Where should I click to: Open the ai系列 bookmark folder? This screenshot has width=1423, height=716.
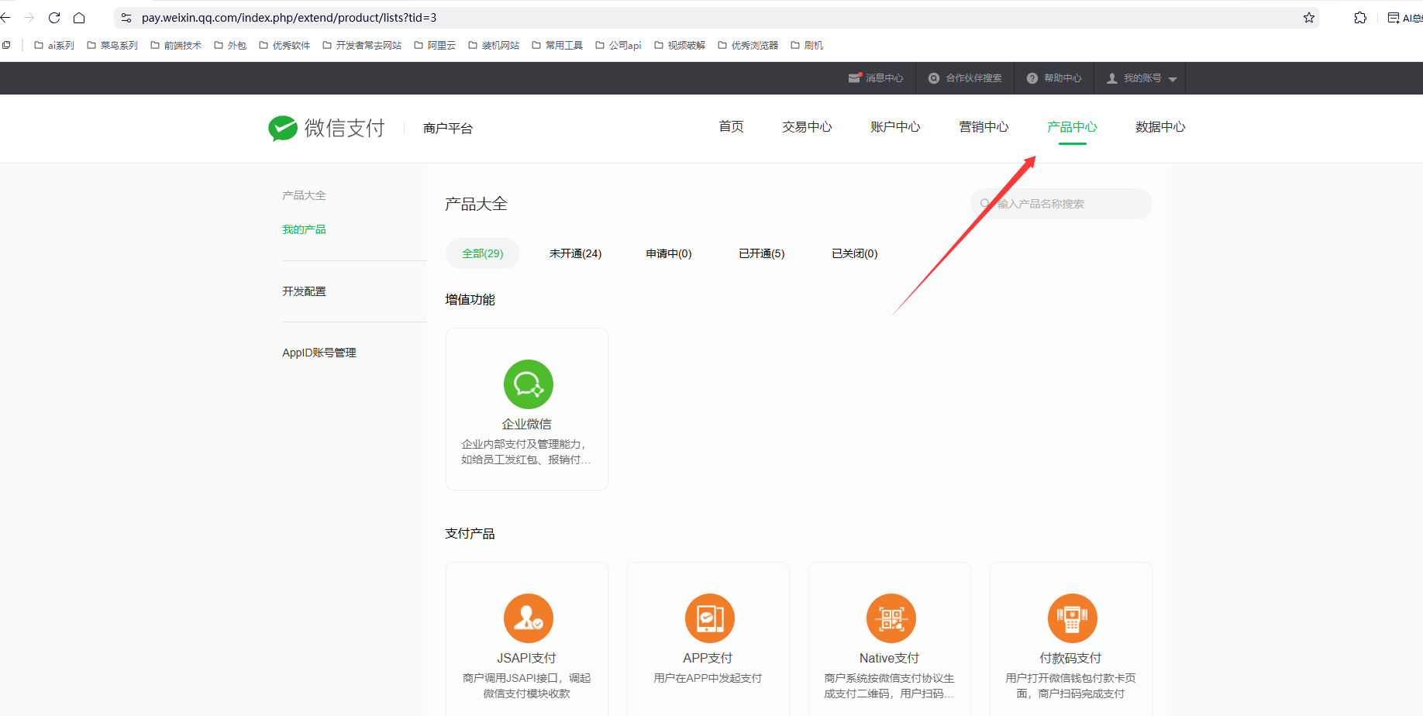click(54, 46)
